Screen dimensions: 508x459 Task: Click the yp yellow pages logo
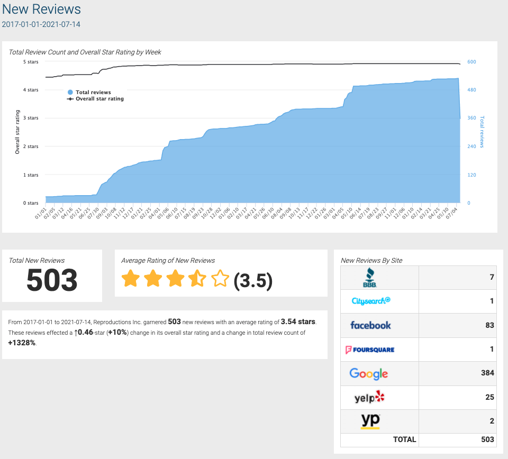(x=370, y=421)
